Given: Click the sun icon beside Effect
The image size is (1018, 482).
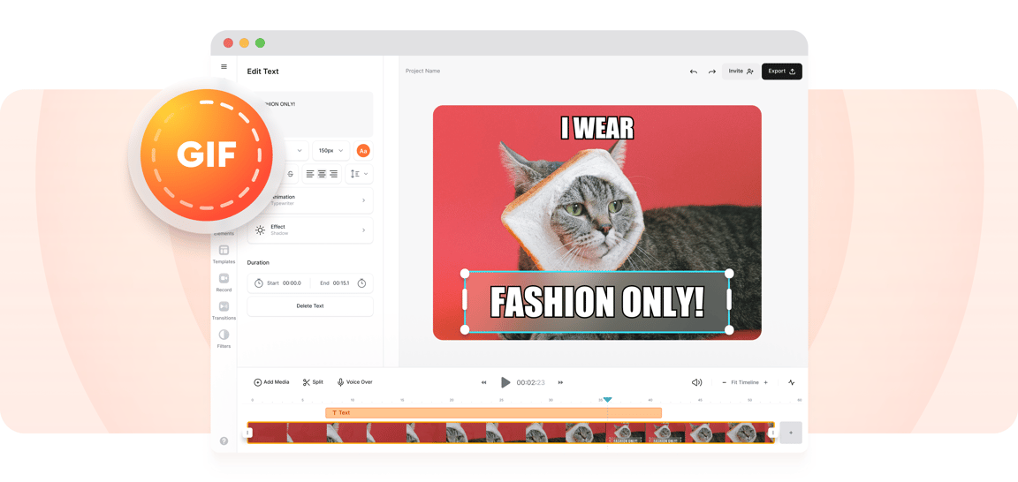Looking at the screenshot, I should coord(260,230).
